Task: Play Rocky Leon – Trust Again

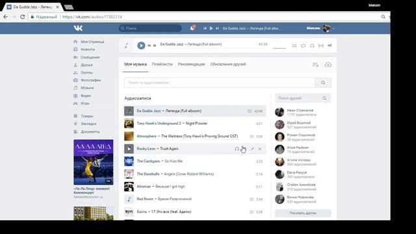Action: click(129, 149)
